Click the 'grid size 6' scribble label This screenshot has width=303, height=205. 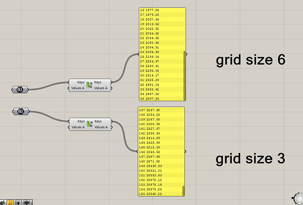point(251,60)
